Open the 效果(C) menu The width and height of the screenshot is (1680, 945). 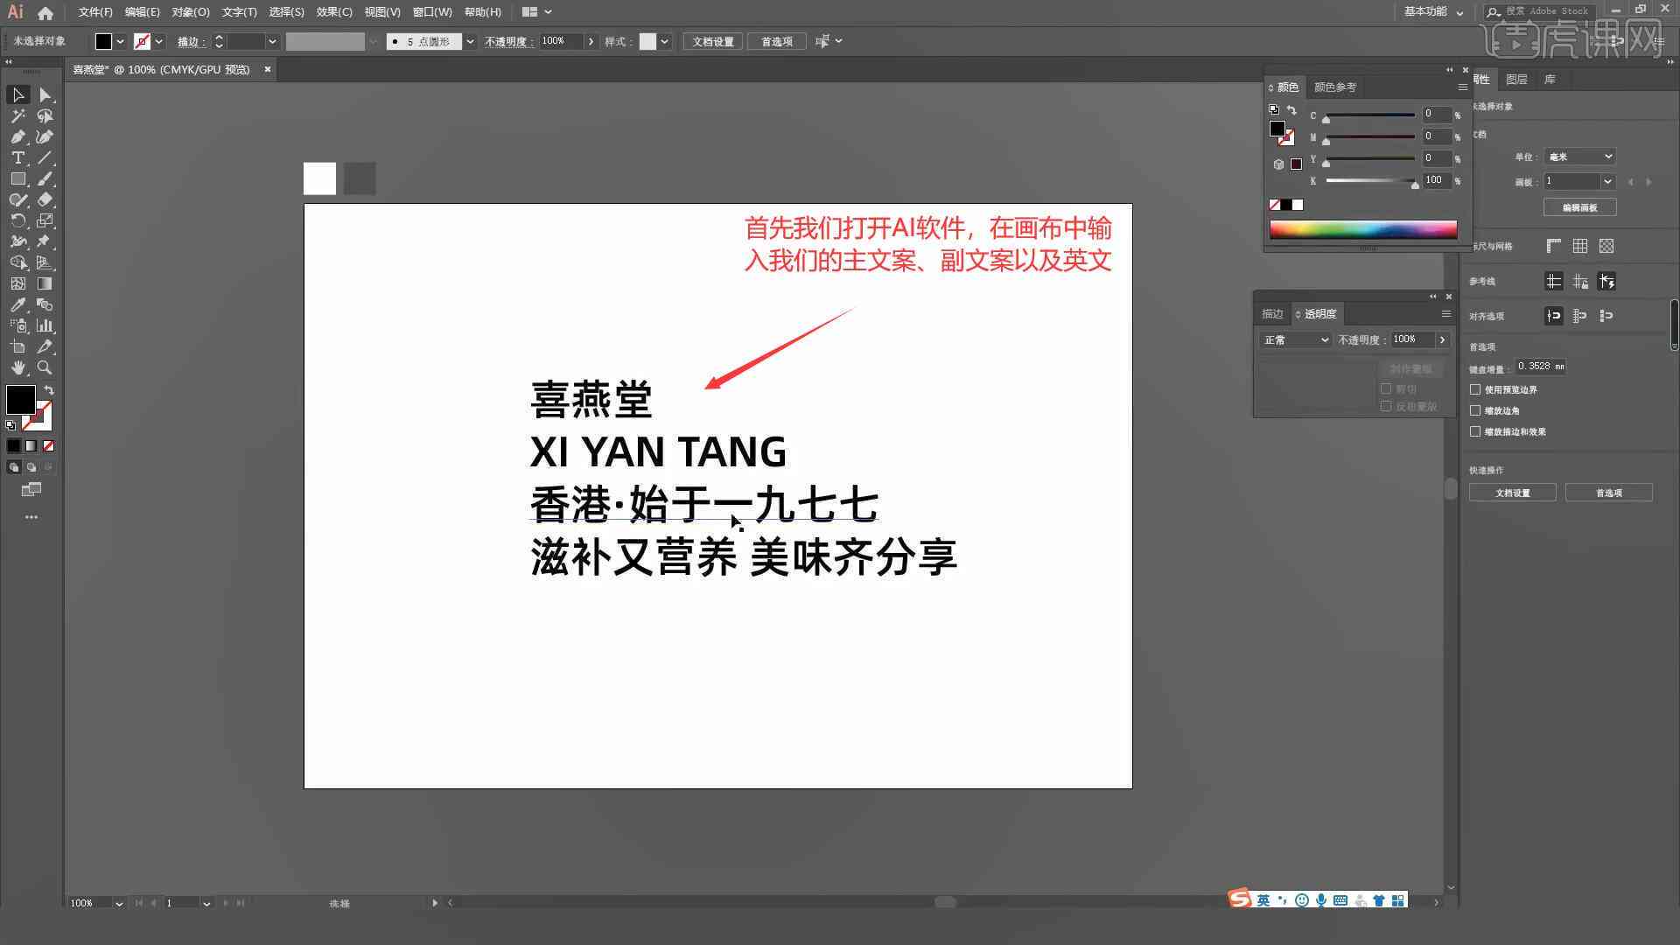tap(328, 11)
